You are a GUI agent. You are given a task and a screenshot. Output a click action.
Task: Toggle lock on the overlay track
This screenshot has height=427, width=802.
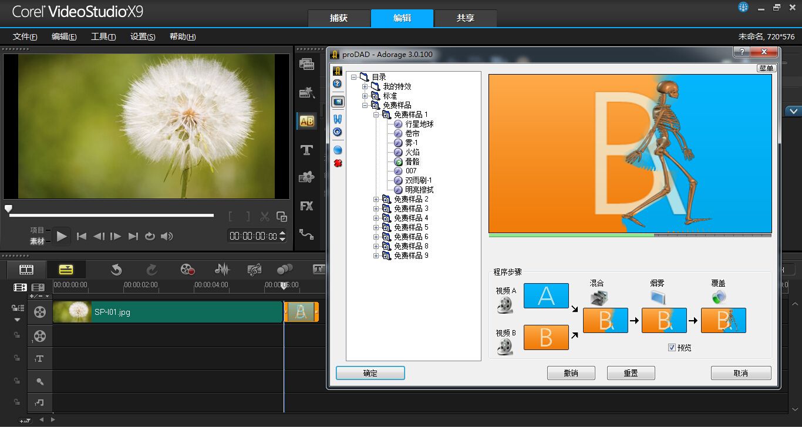(x=17, y=335)
